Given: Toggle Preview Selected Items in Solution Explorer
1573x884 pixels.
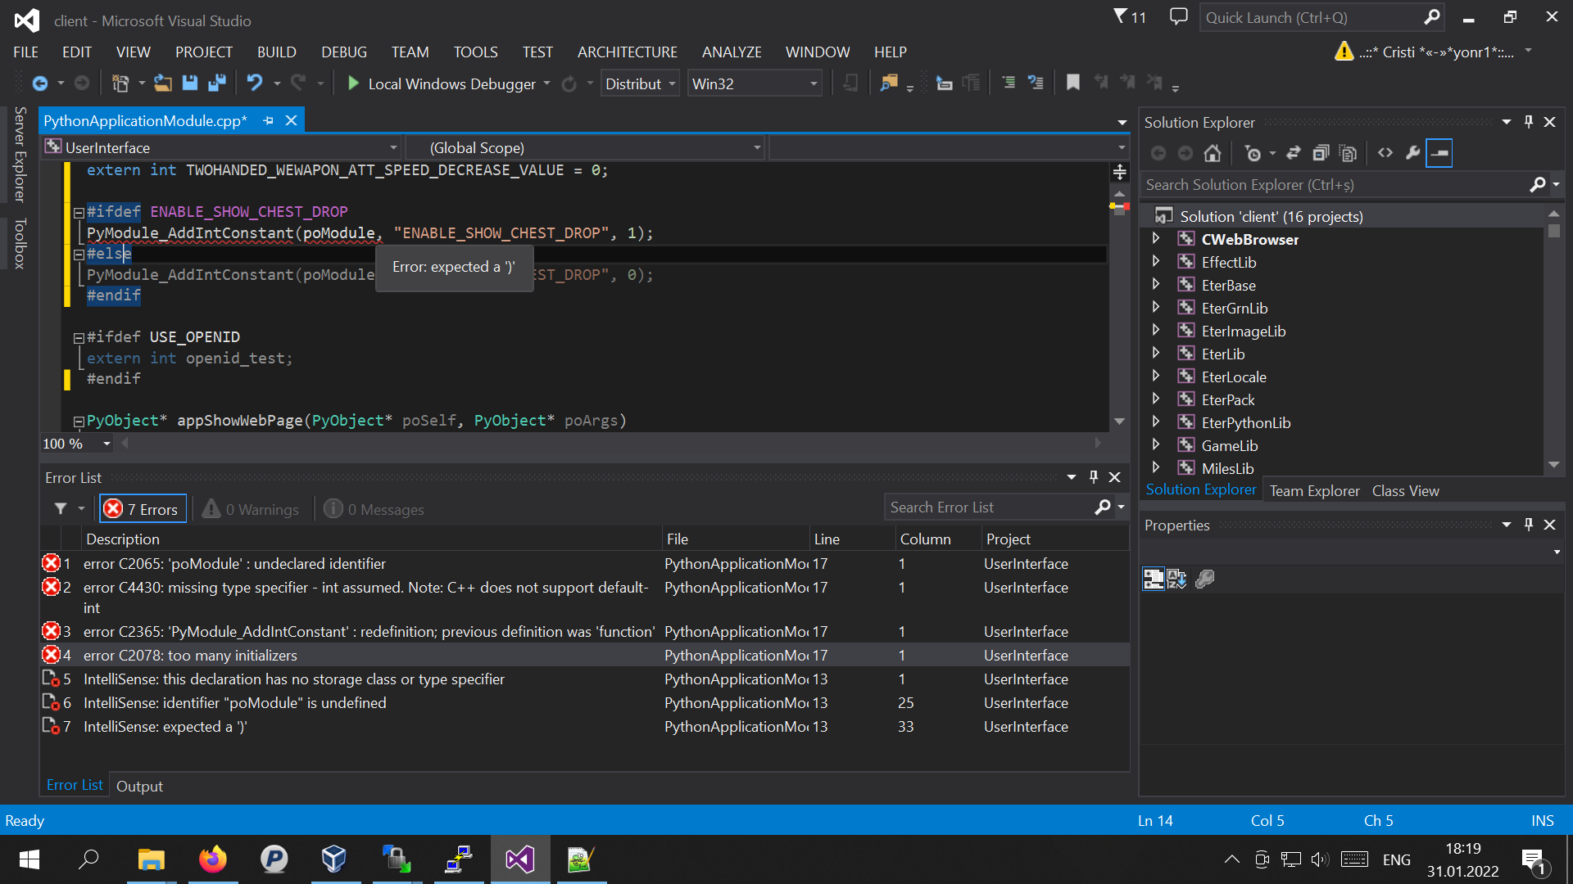Looking at the screenshot, I should 1439,153.
